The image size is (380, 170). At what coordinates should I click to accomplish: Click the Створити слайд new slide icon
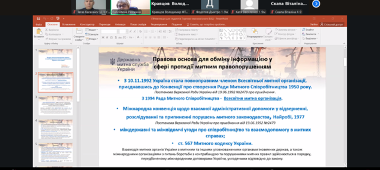pos(79,31)
